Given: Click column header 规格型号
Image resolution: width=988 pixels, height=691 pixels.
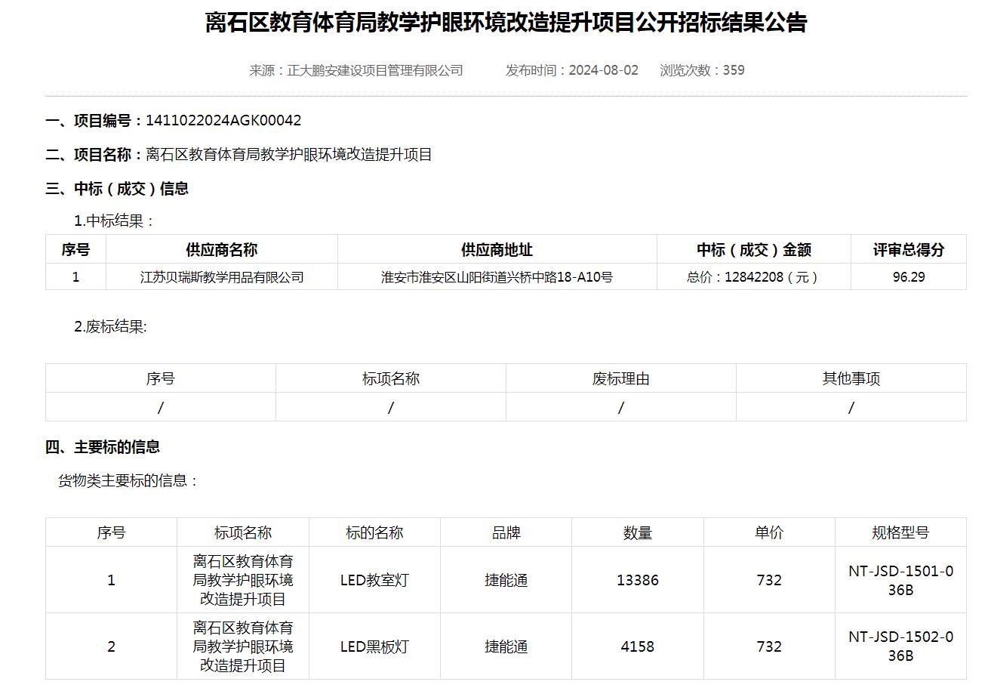Looking at the screenshot, I should coord(900,532).
